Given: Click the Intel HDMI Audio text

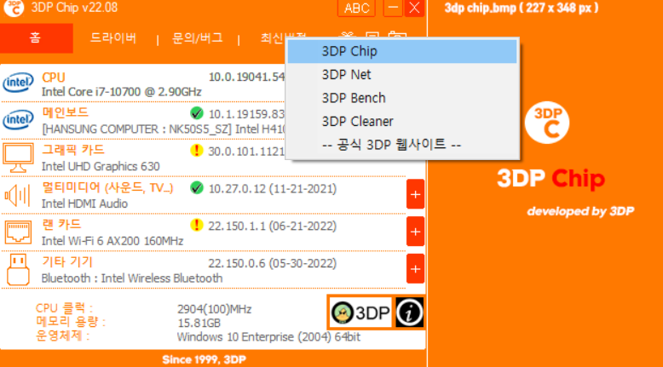Looking at the screenshot, I should click(x=84, y=204).
